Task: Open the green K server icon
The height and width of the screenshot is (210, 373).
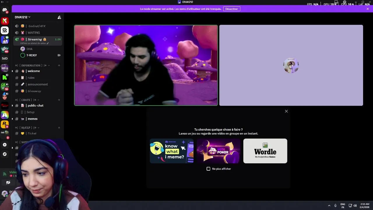Action: [5, 77]
